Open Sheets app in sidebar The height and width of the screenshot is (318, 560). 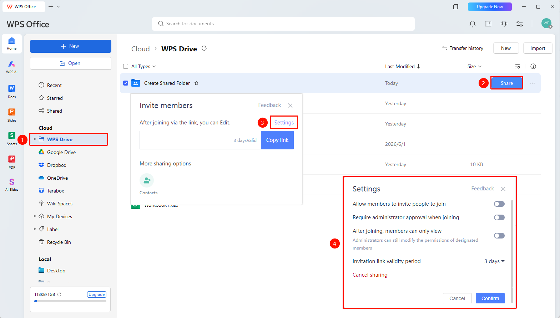[12, 138]
